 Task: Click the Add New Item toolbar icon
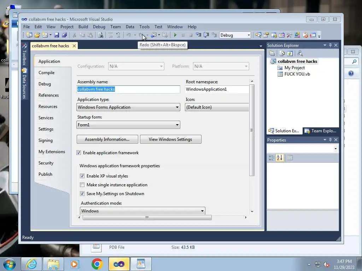[45, 35]
